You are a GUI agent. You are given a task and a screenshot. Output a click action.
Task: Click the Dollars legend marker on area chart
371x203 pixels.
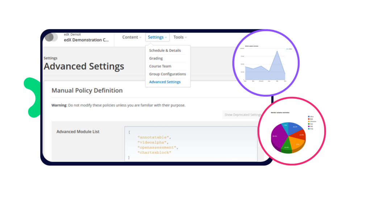click(288, 48)
